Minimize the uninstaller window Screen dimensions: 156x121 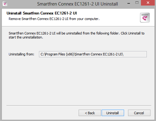tap(129, 3)
